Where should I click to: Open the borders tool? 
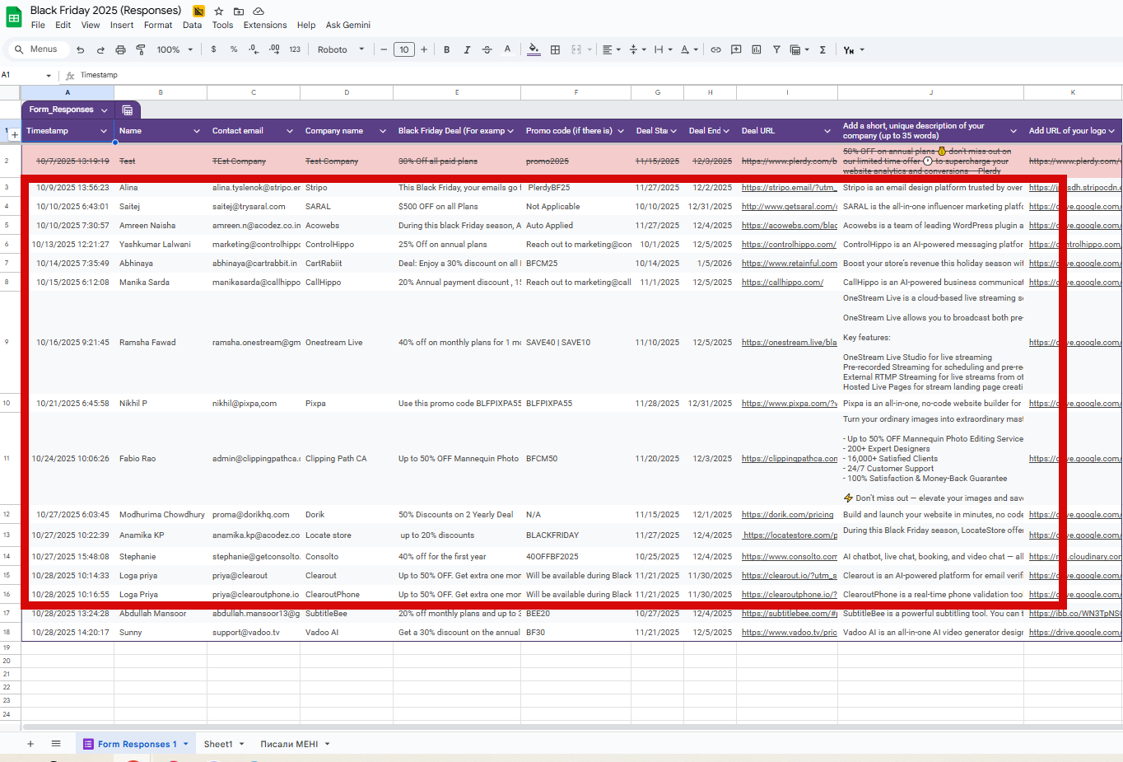[555, 49]
